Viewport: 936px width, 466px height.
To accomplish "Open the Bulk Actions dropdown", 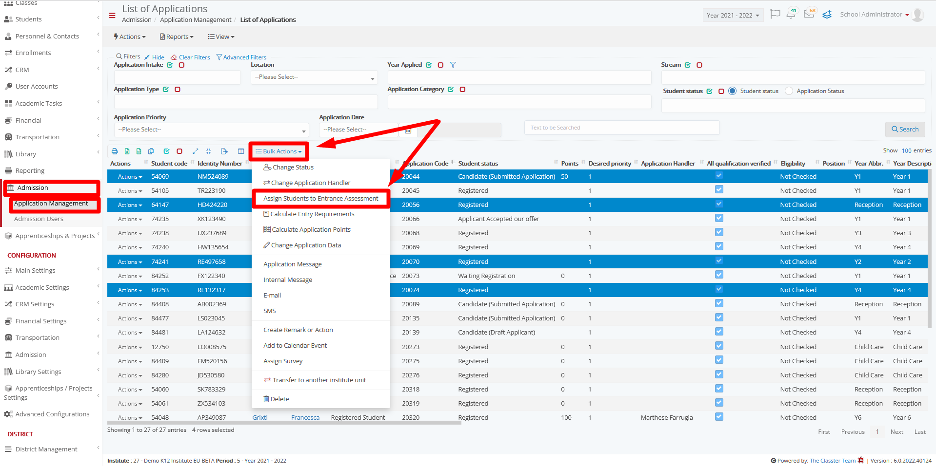I will click(279, 151).
